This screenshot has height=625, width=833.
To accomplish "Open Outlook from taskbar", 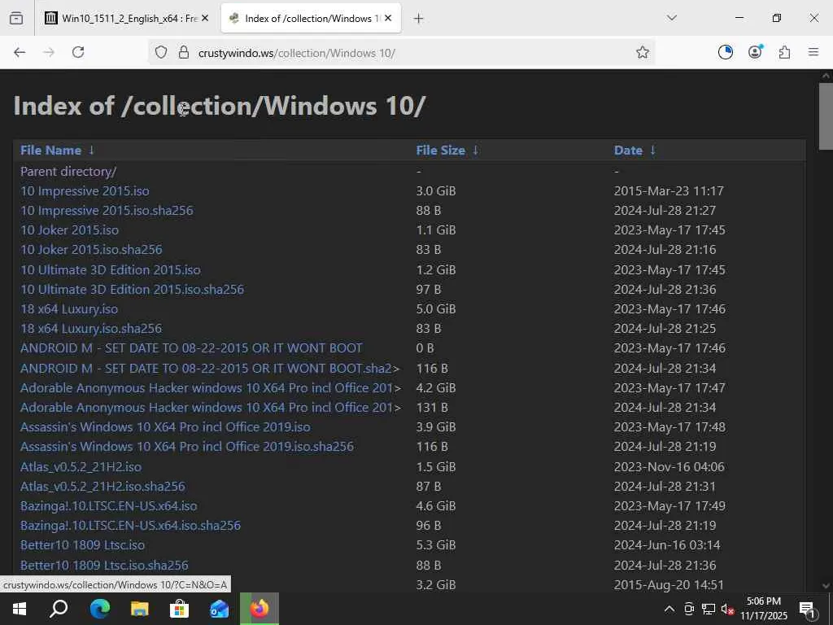I will tap(219, 609).
